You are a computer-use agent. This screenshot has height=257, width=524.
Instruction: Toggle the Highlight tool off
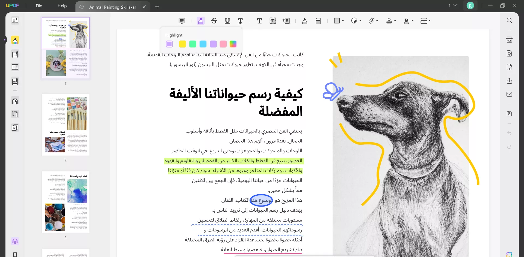coord(201,21)
